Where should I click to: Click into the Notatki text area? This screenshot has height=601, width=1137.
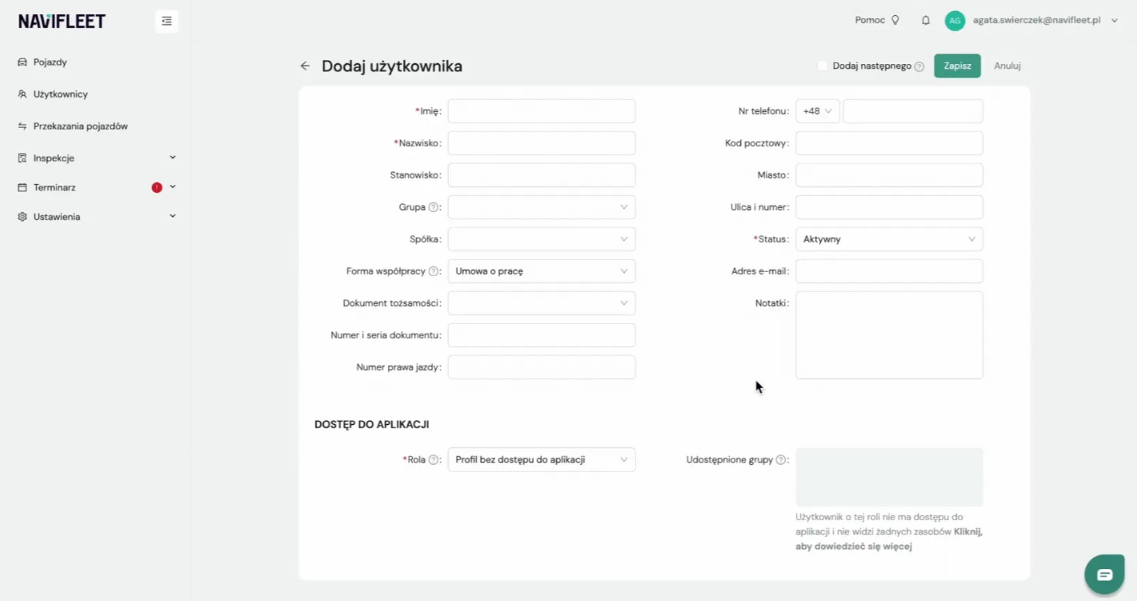(889, 335)
